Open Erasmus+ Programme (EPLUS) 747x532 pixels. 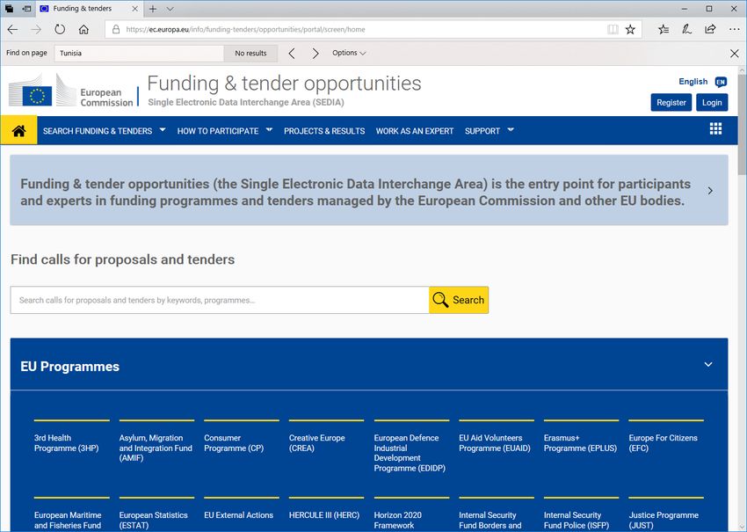coord(580,443)
